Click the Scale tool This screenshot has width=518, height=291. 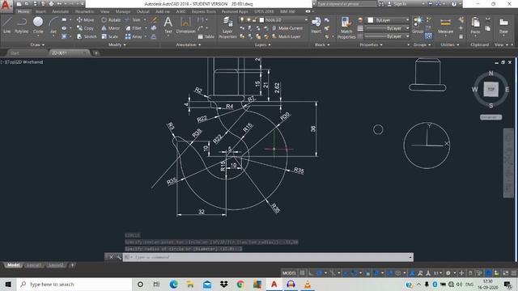coord(110,36)
